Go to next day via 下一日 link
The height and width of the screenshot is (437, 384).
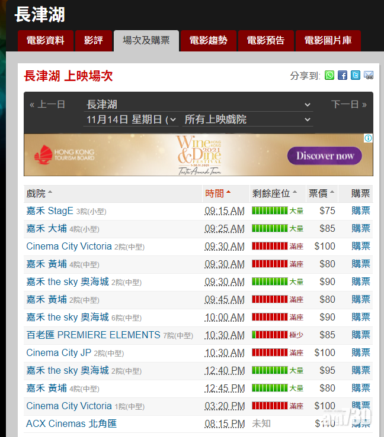(348, 105)
